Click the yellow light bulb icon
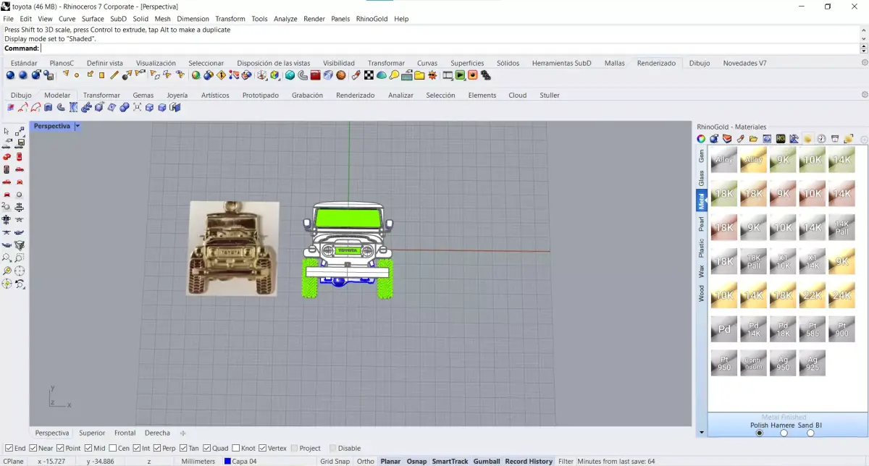Viewport: 869px width, 466px height. (x=394, y=75)
